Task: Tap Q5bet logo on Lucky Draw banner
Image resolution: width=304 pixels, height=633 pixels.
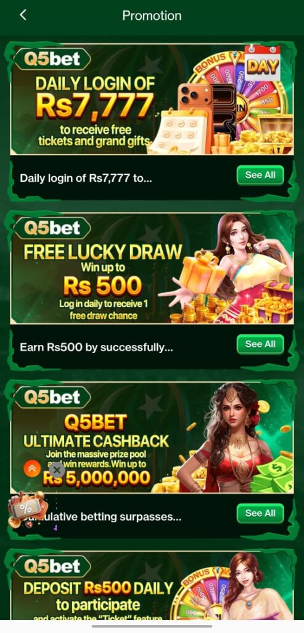Action: (52, 228)
